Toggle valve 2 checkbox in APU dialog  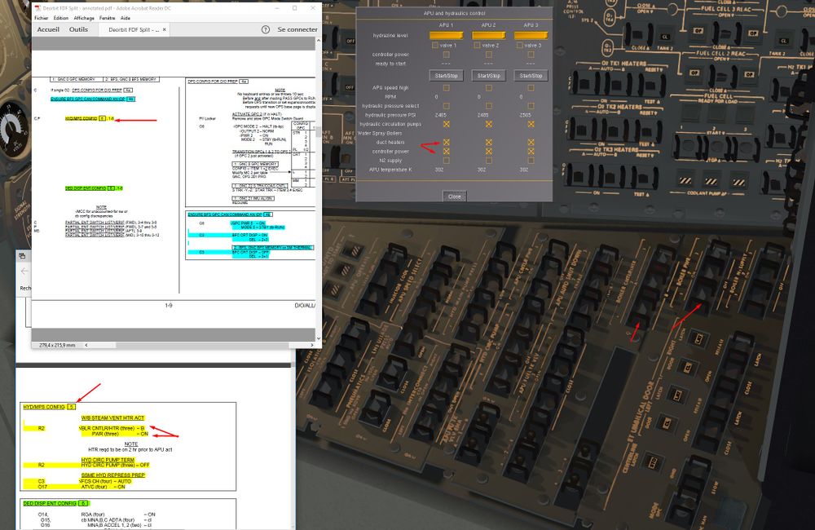477,45
